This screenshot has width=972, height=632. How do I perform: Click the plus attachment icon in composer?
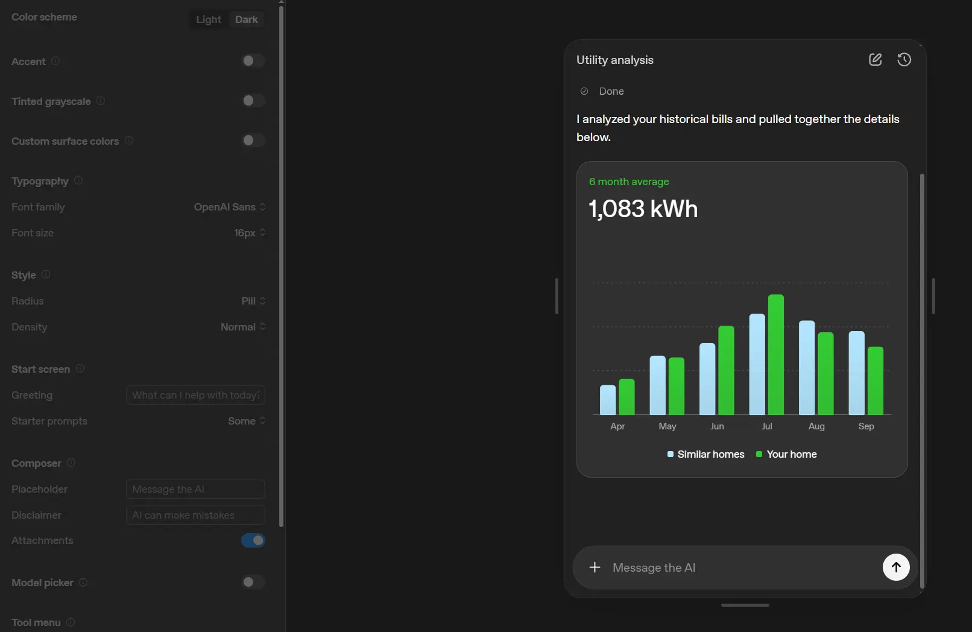pyautogui.click(x=595, y=567)
